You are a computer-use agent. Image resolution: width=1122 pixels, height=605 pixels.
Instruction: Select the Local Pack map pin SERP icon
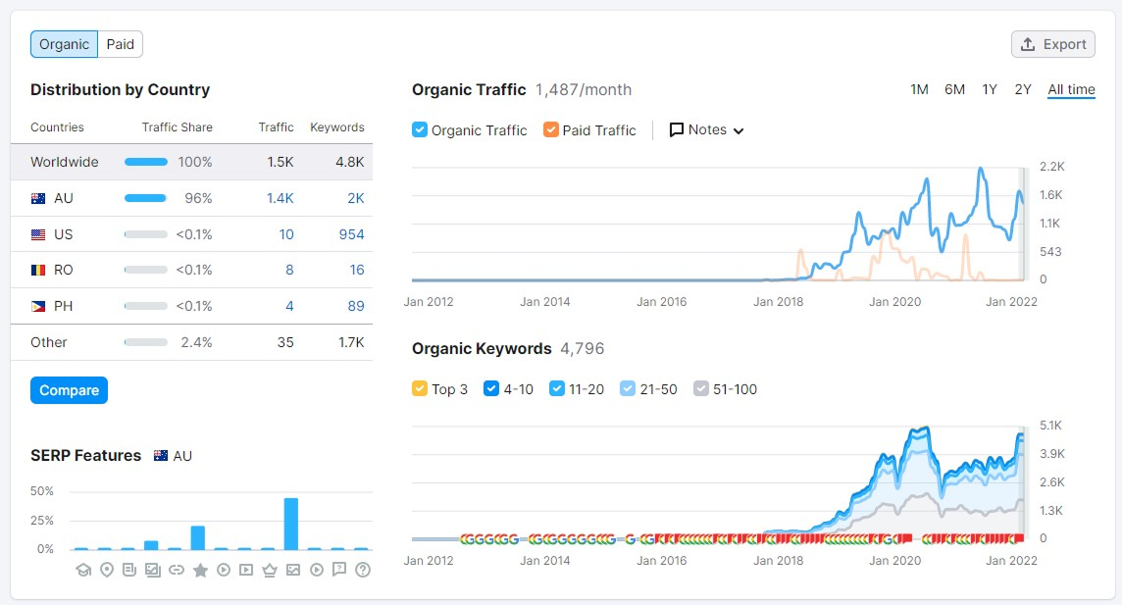point(107,569)
